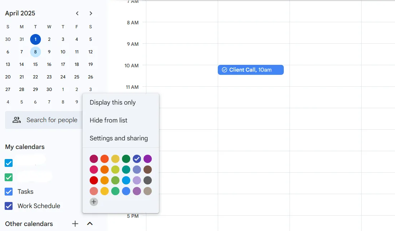Toggle the green calendar checkbox
The image size is (395, 231).
(x=9, y=178)
